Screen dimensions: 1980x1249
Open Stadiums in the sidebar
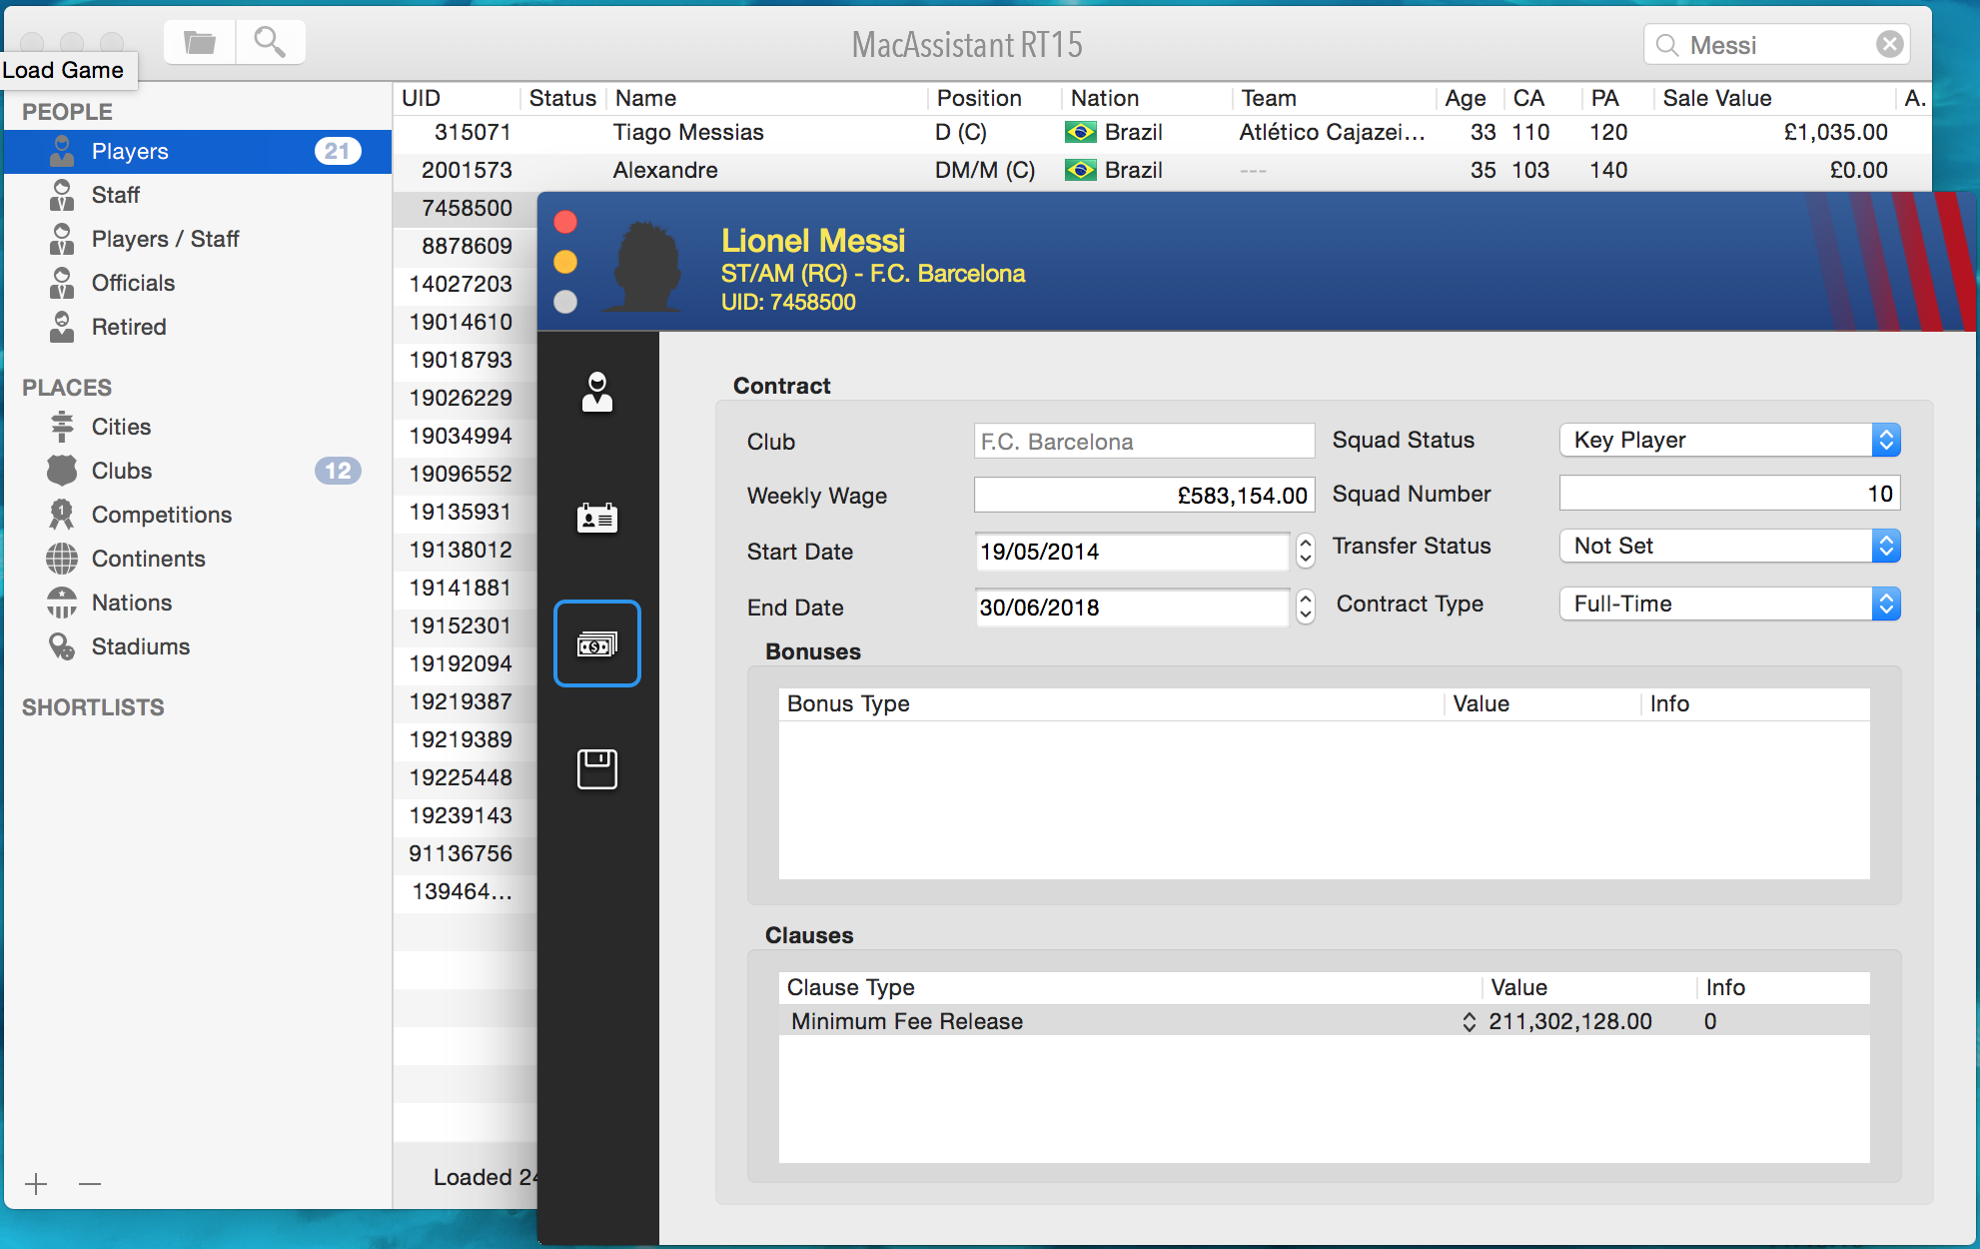(x=198, y=646)
